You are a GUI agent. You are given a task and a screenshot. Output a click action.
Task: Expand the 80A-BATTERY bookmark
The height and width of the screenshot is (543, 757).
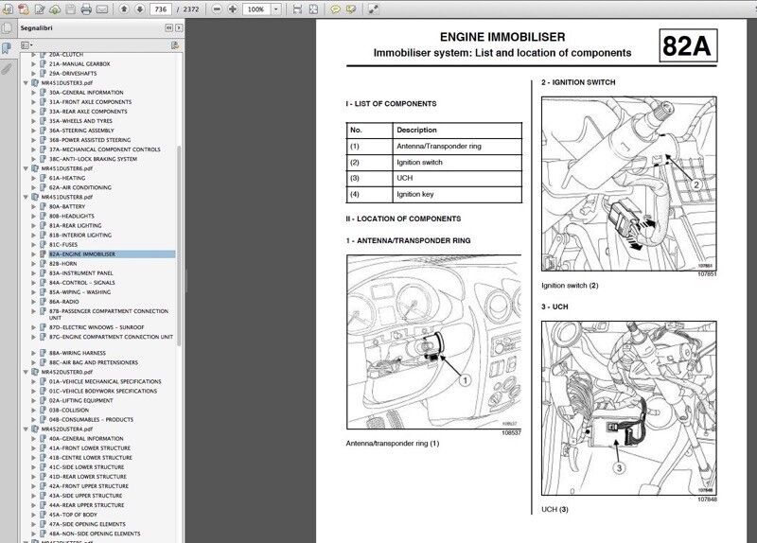point(34,206)
